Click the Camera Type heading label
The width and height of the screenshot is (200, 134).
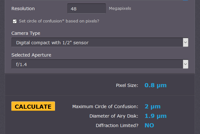tap(26, 33)
